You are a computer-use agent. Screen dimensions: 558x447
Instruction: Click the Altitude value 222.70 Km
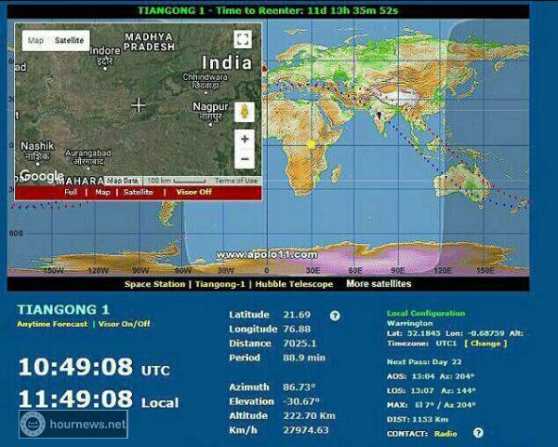(309, 415)
